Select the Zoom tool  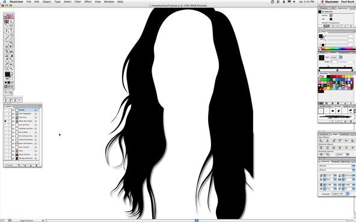click(x=11, y=68)
